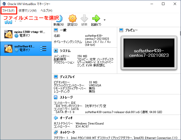Screen dimensions: 181x140
Task: Click the power-off status icon of nginx1200
Action: click(16, 36)
